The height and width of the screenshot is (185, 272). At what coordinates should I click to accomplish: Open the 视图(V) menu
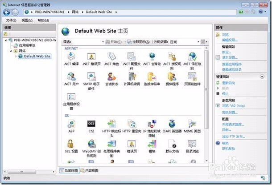pos(27,20)
